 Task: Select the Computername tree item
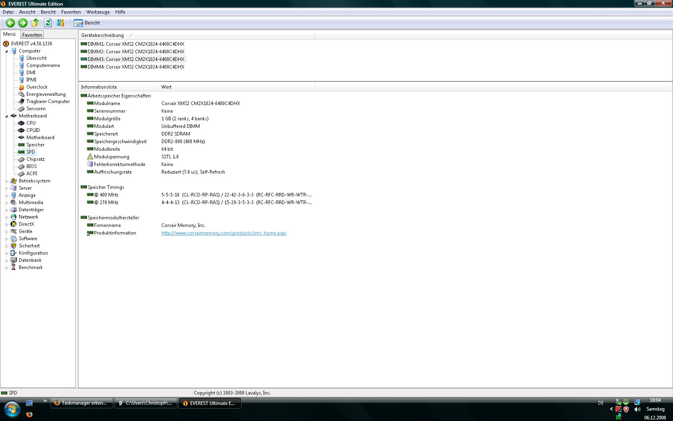coord(43,65)
